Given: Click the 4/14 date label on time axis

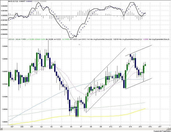Looking at the screenshot, I should click(130, 127).
